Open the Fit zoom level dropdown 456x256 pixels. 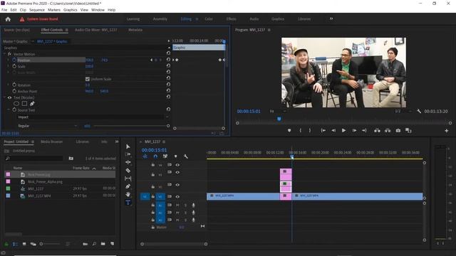coord(278,111)
